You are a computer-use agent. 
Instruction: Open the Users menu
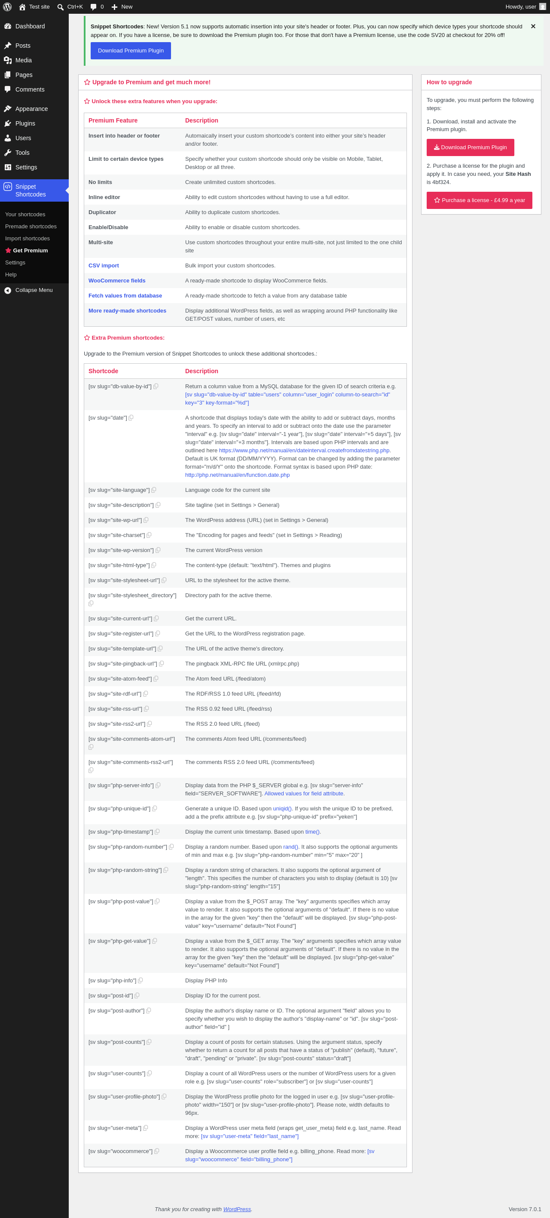click(x=34, y=138)
